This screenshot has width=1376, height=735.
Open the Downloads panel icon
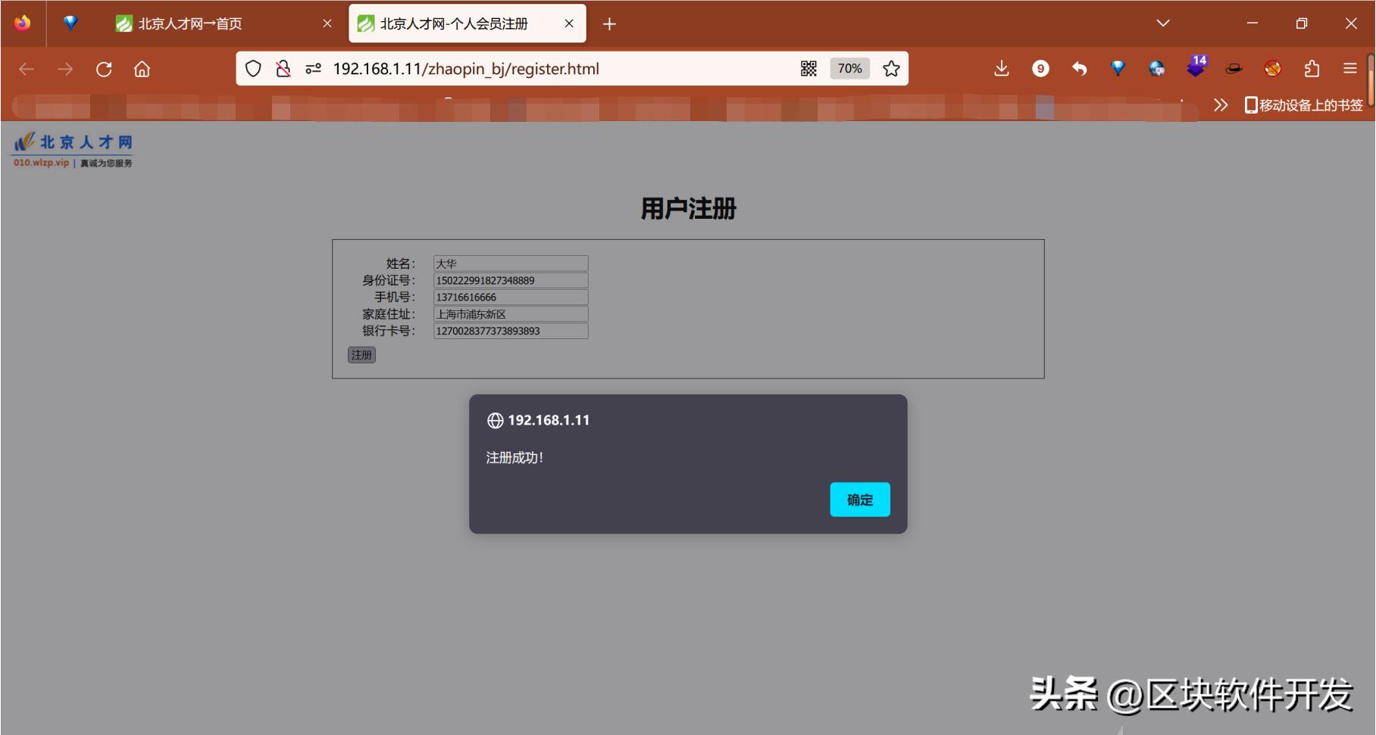[1002, 69]
